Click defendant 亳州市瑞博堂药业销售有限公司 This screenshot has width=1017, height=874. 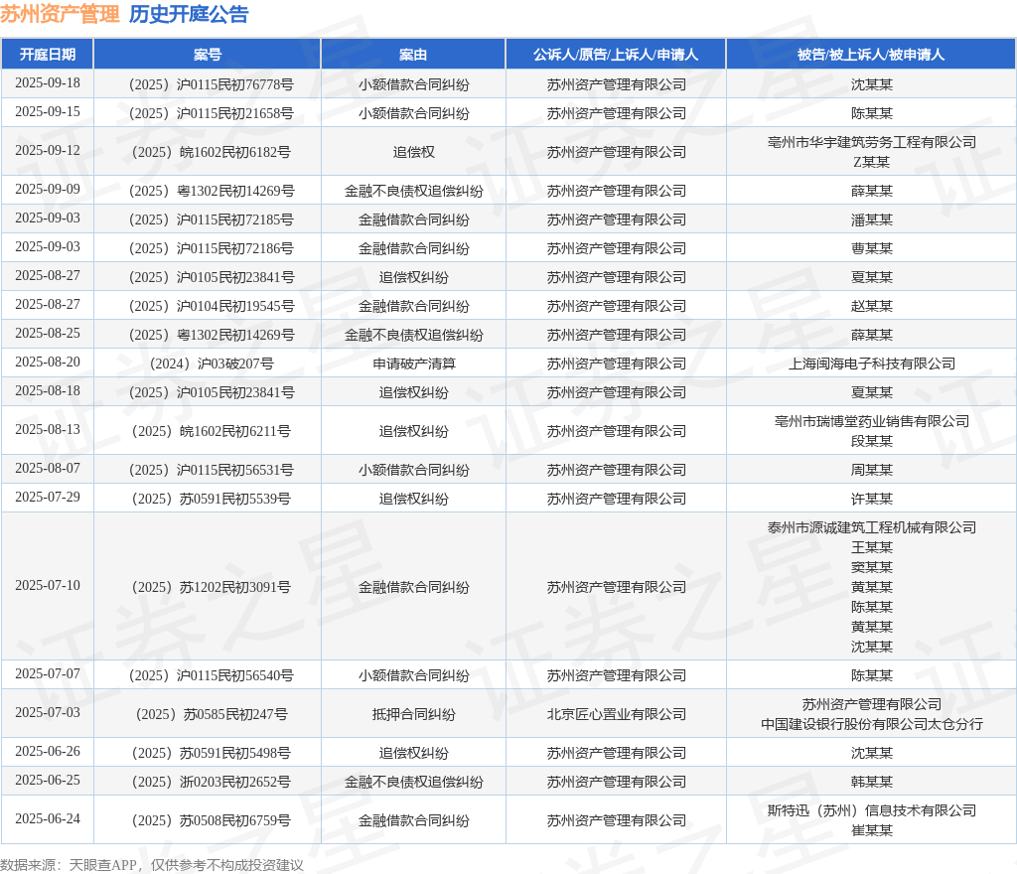point(871,421)
